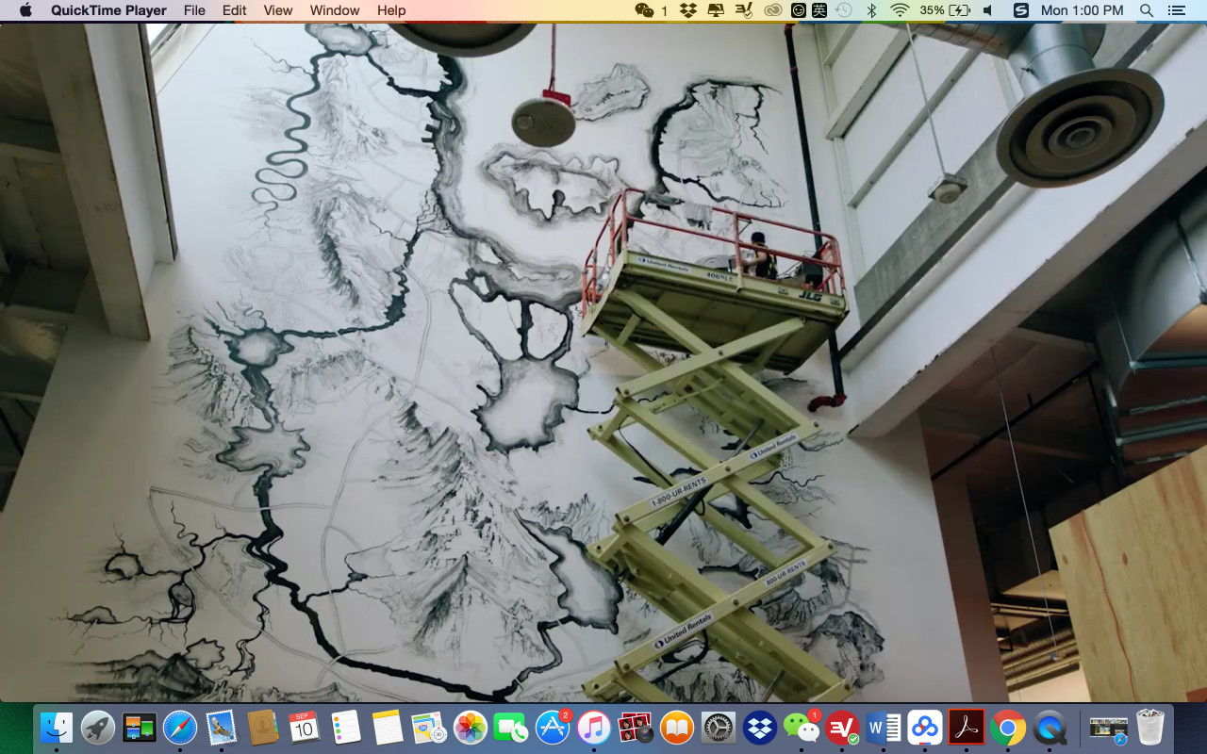Open the Contacts book in dock
Viewport: 1207px width, 754px height.
[262, 728]
